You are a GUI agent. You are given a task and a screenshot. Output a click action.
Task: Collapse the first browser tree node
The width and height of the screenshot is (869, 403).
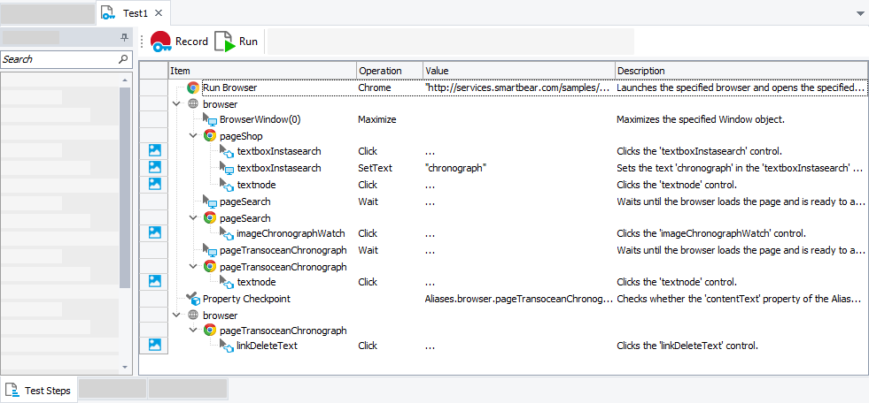click(177, 104)
